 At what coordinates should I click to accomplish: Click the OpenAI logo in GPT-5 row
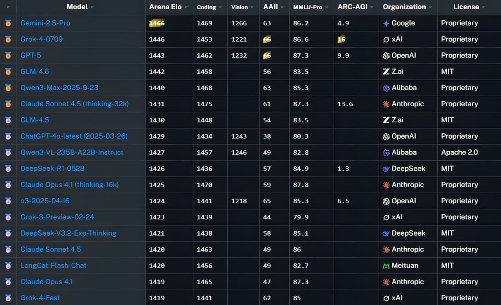(x=386, y=56)
